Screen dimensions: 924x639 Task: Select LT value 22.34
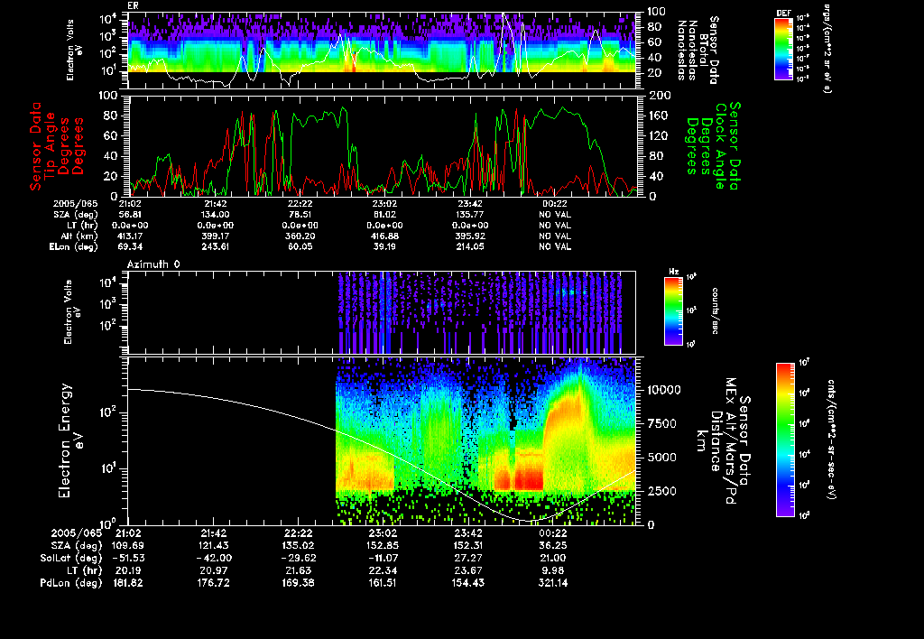tap(382, 570)
